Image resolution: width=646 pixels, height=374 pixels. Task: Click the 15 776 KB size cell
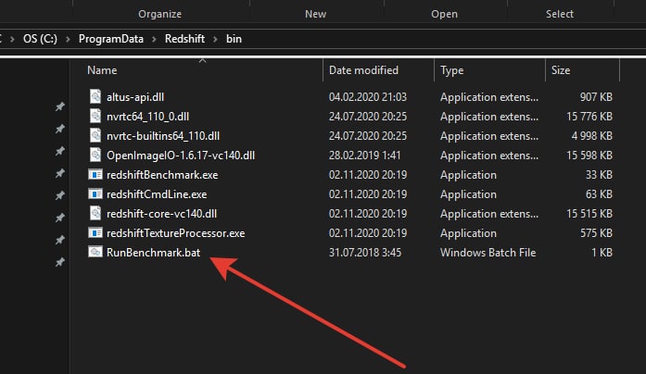coord(589,117)
